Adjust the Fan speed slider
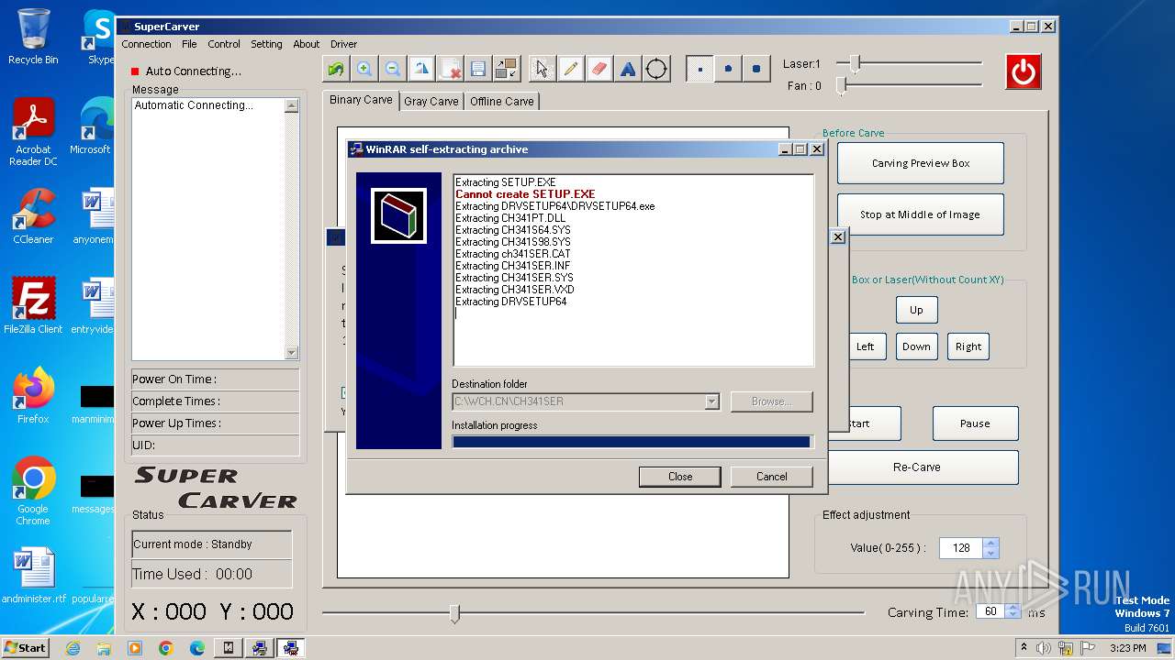Image resolution: width=1175 pixels, height=660 pixels. click(841, 85)
